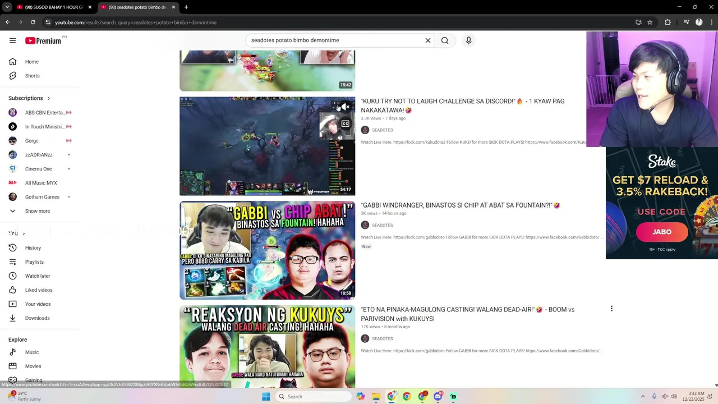
Task: Open the new tab plus button
Action: click(186, 7)
